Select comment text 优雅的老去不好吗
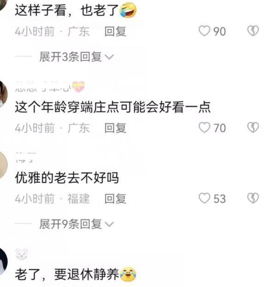Viewport: 273px width, 287px height. [x=67, y=177]
